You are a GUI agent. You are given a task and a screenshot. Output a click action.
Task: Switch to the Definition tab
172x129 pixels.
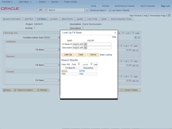[29, 19]
